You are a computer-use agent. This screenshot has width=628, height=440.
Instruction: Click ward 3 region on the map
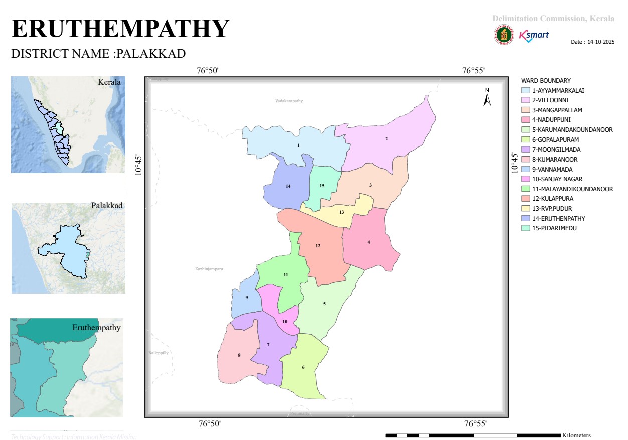pyautogui.click(x=370, y=185)
